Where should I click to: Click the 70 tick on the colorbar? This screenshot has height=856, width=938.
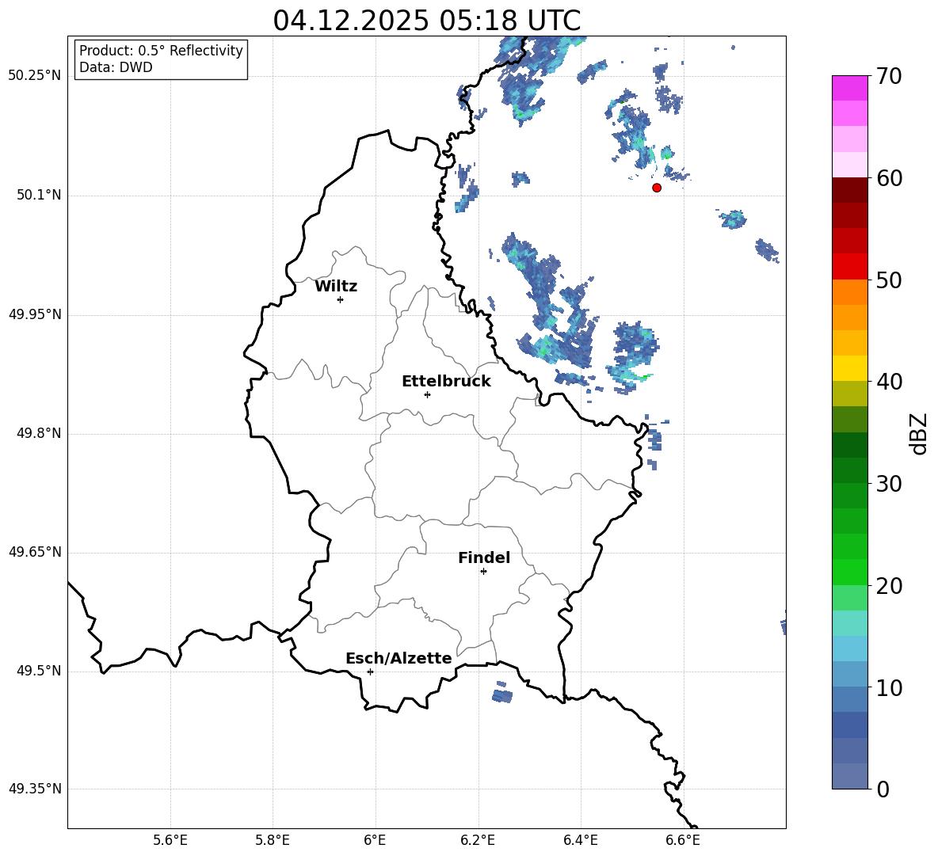point(888,76)
